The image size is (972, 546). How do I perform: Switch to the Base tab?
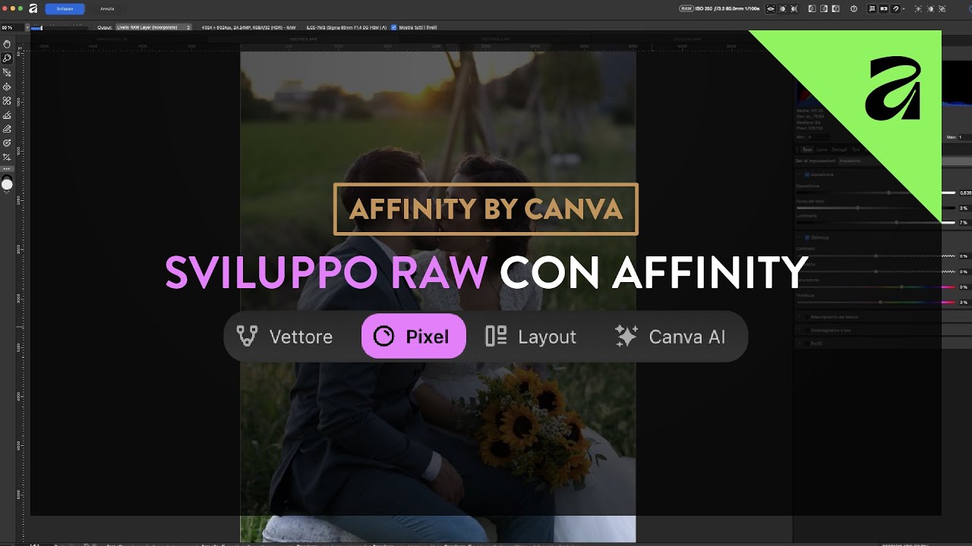(x=807, y=149)
